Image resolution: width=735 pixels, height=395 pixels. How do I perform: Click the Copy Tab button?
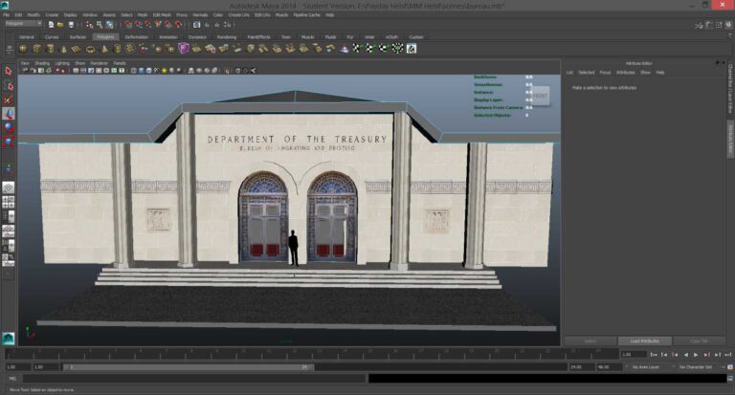point(699,341)
